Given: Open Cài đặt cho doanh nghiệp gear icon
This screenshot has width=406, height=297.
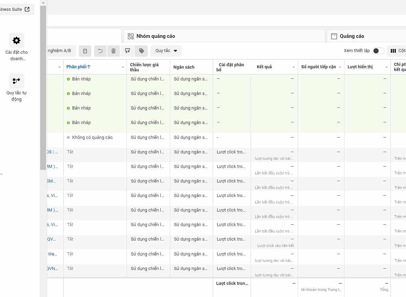Looking at the screenshot, I should click(16, 41).
